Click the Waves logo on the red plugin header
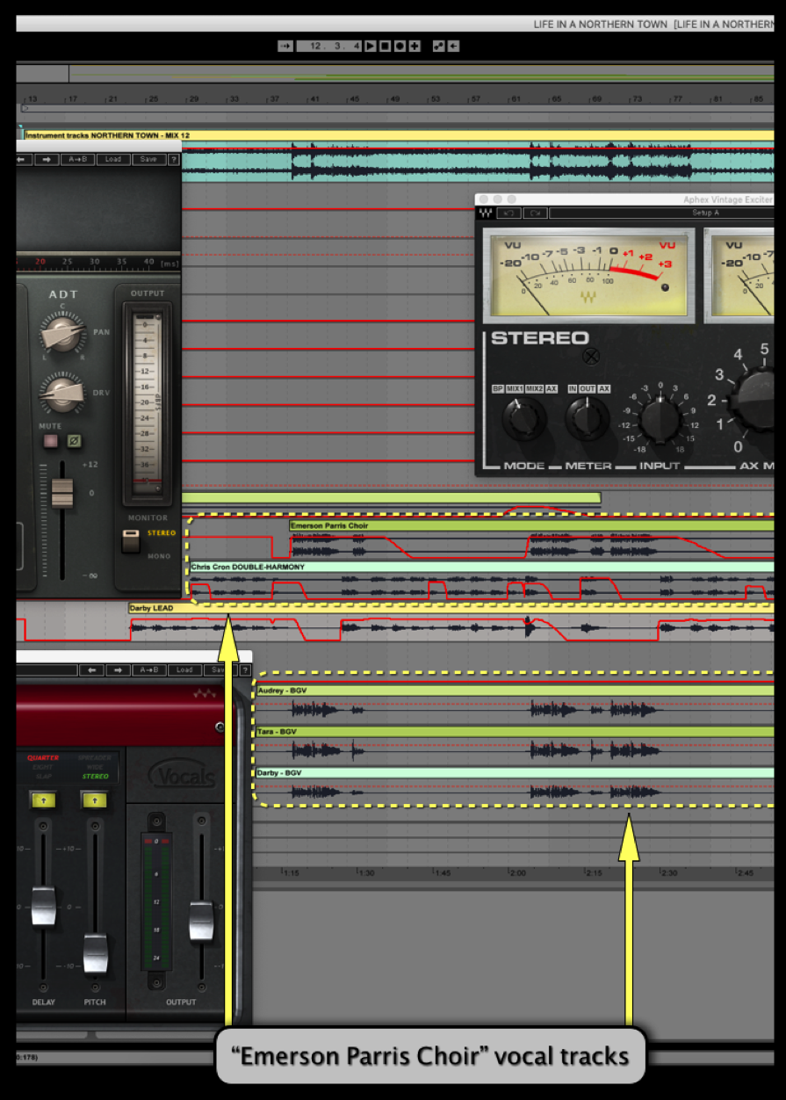 [205, 694]
